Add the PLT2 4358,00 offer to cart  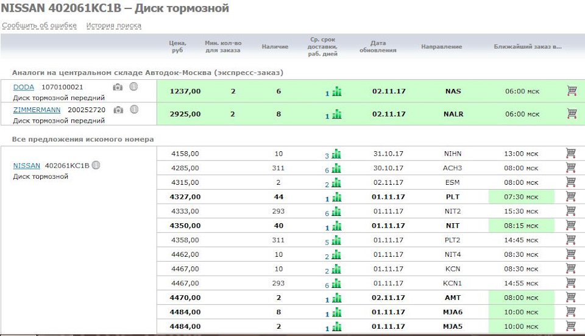point(570,239)
